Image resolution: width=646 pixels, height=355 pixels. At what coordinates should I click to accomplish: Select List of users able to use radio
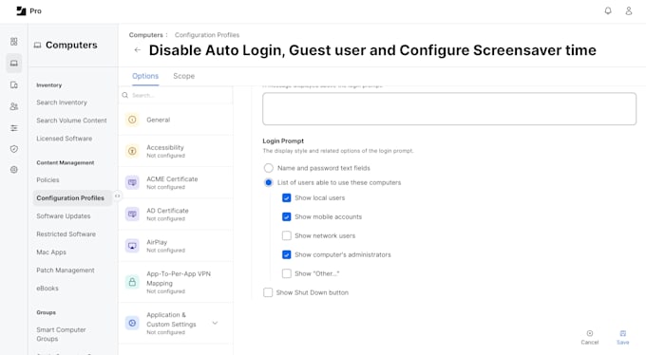[x=269, y=182]
